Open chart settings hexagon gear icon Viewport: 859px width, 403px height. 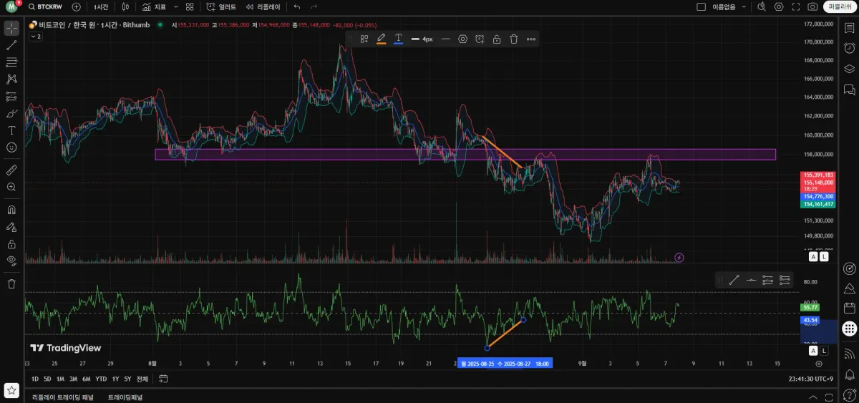click(779, 6)
